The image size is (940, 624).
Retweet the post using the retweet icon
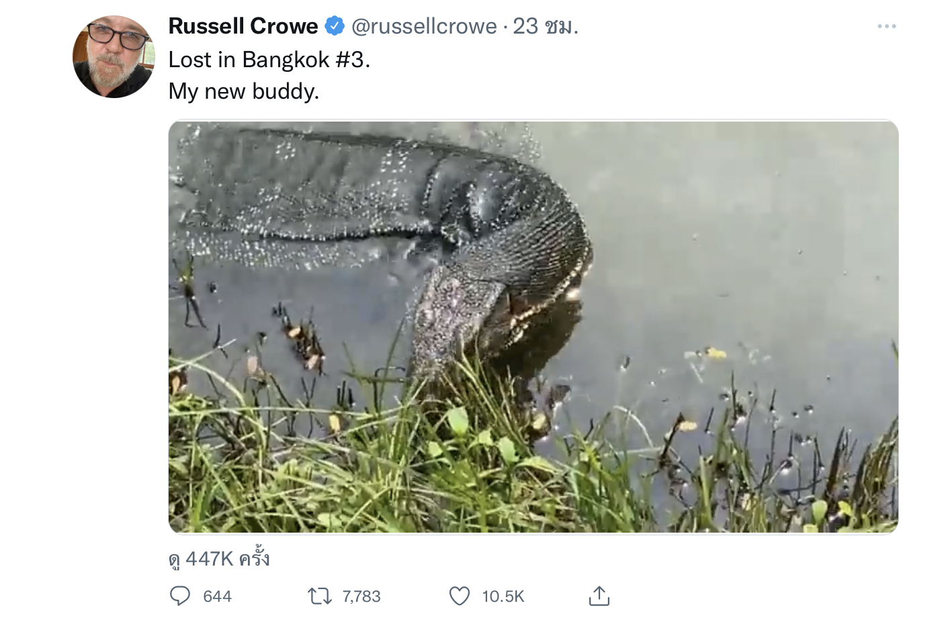[x=320, y=596]
